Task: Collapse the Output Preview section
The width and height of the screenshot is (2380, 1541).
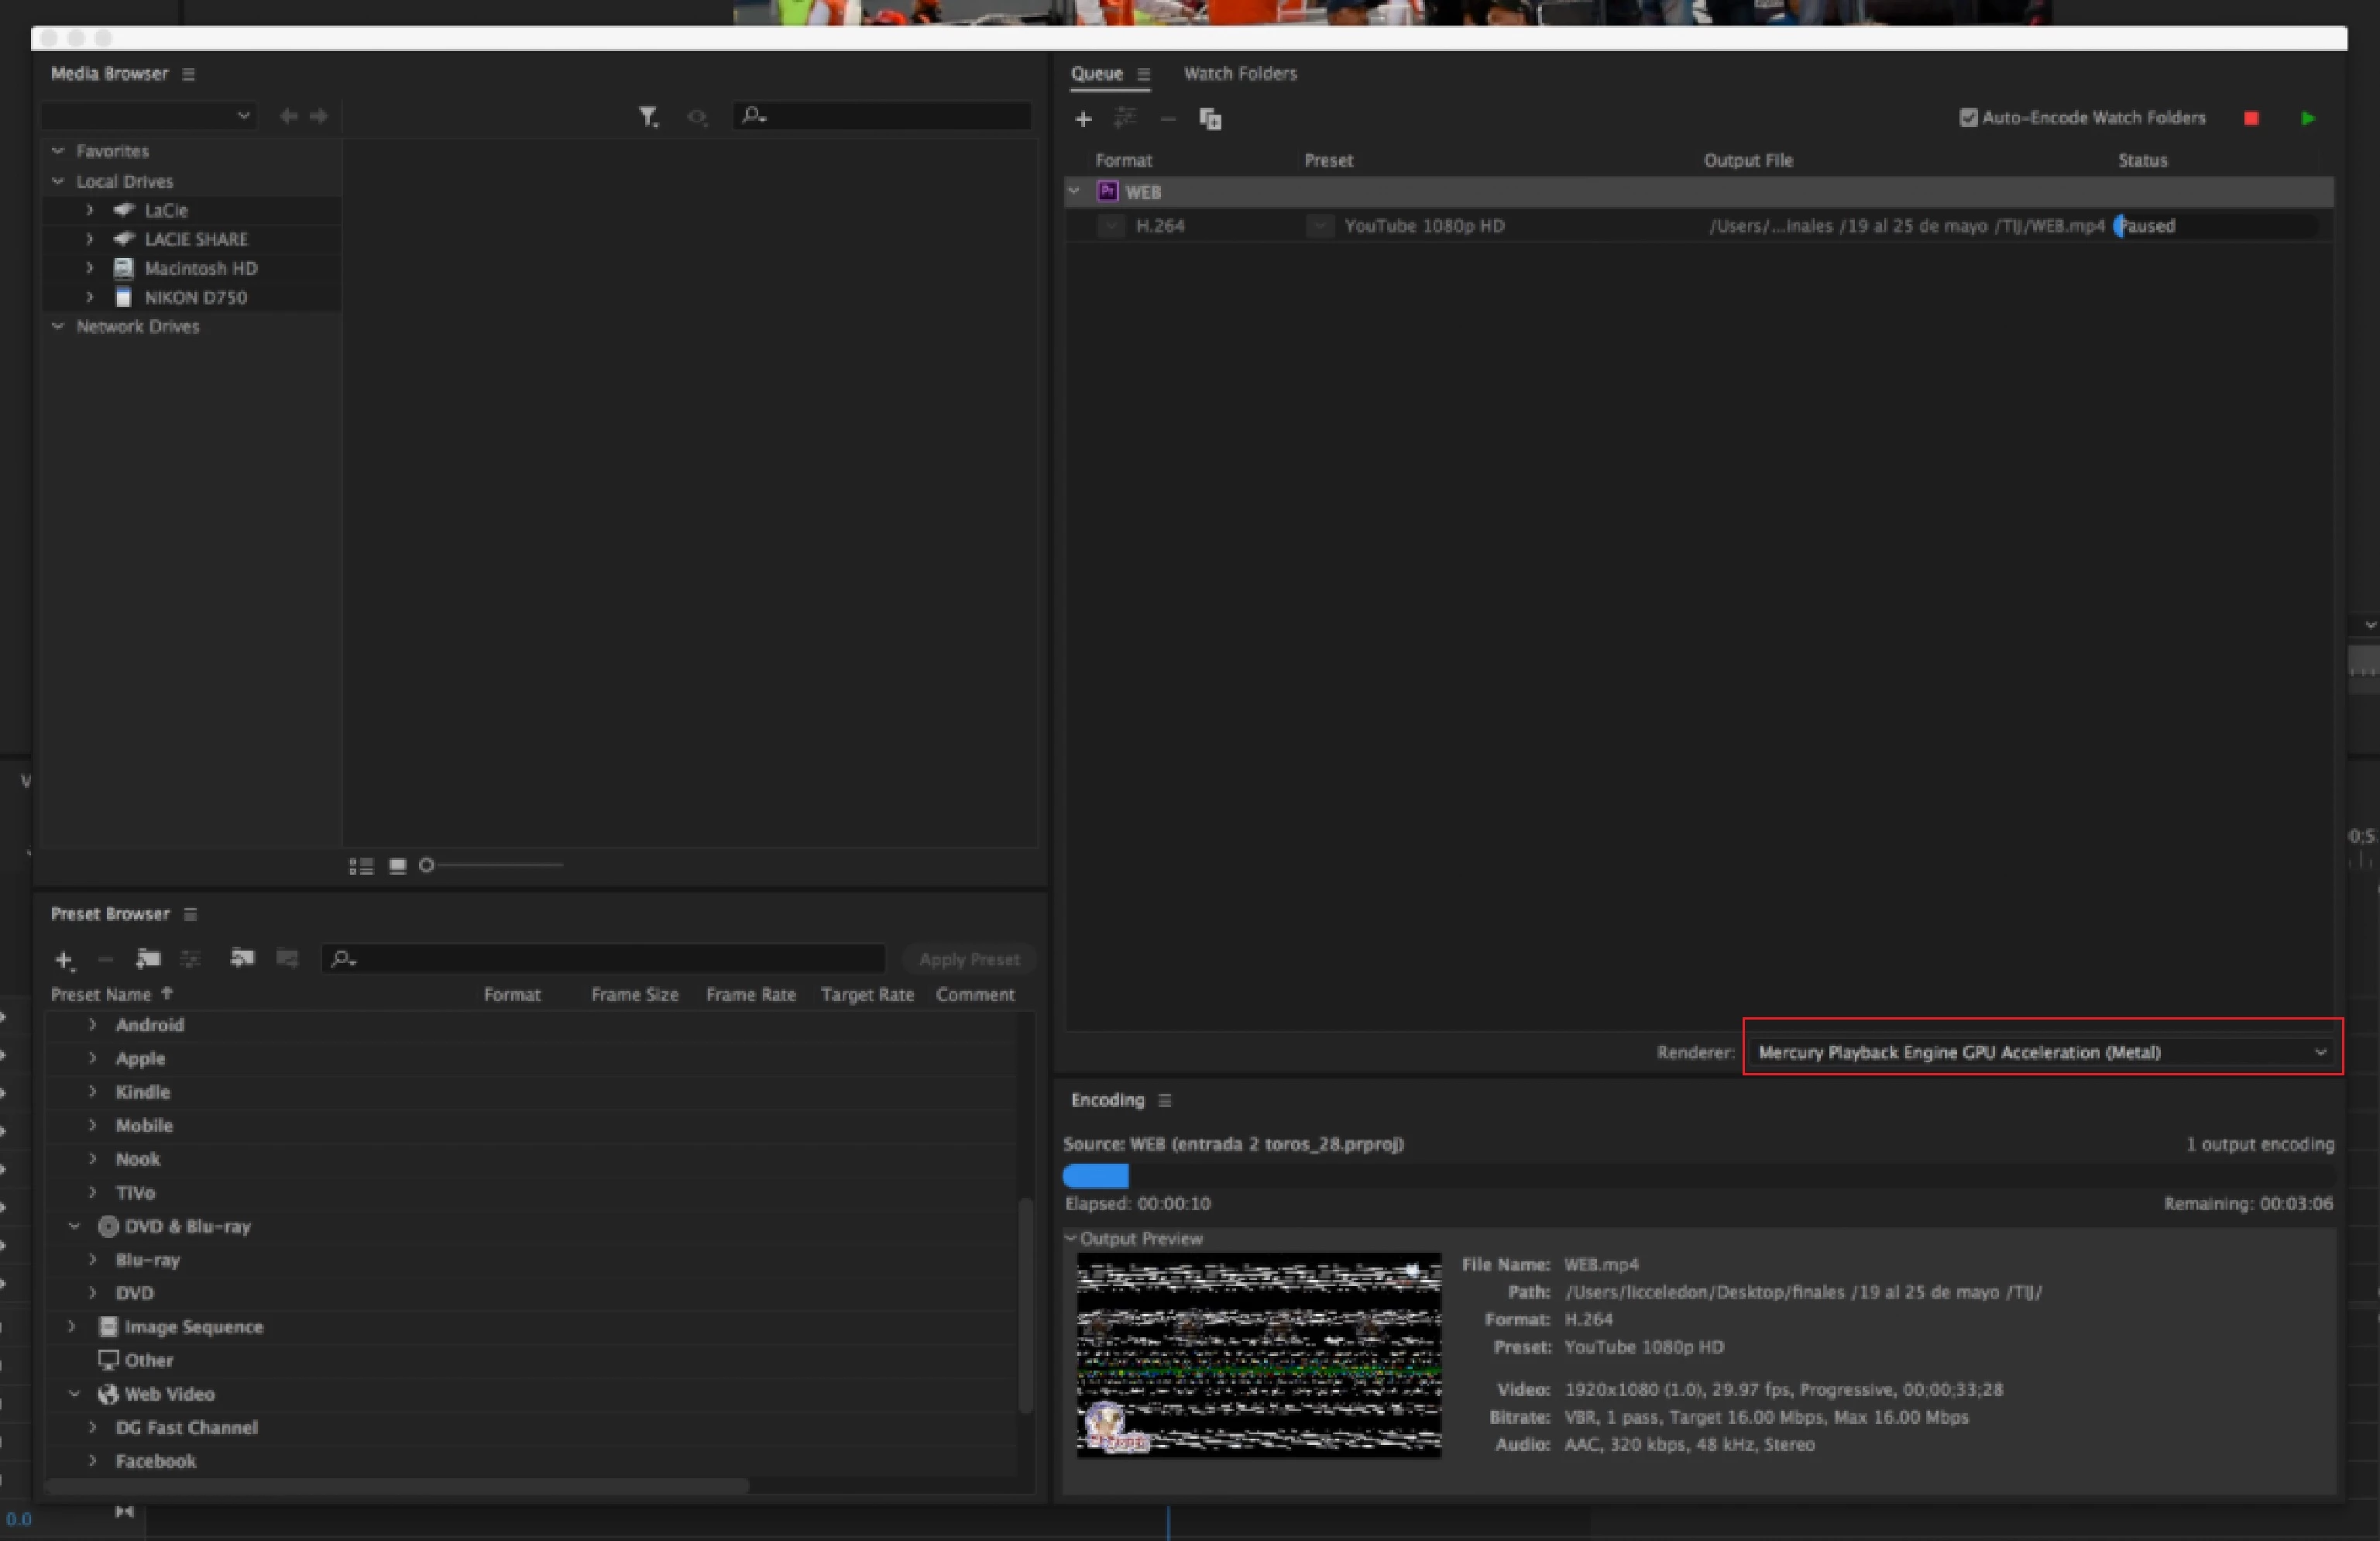Action: [x=1071, y=1238]
